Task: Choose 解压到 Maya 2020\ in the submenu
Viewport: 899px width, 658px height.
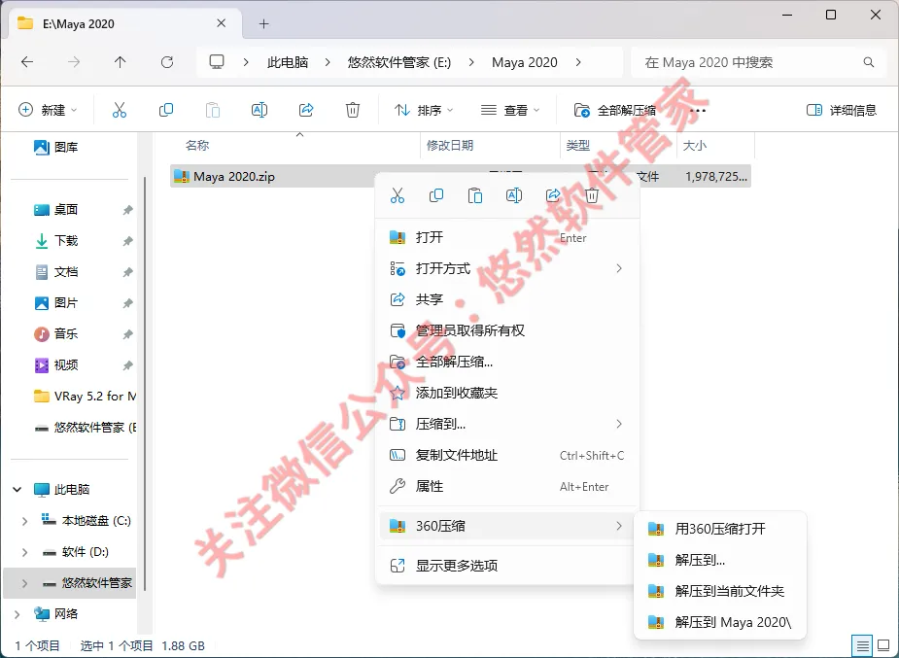Action: 720,622
